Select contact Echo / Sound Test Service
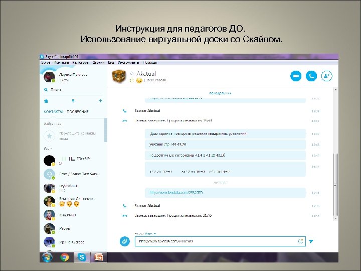The height and width of the screenshot is (271, 361). click(74, 174)
